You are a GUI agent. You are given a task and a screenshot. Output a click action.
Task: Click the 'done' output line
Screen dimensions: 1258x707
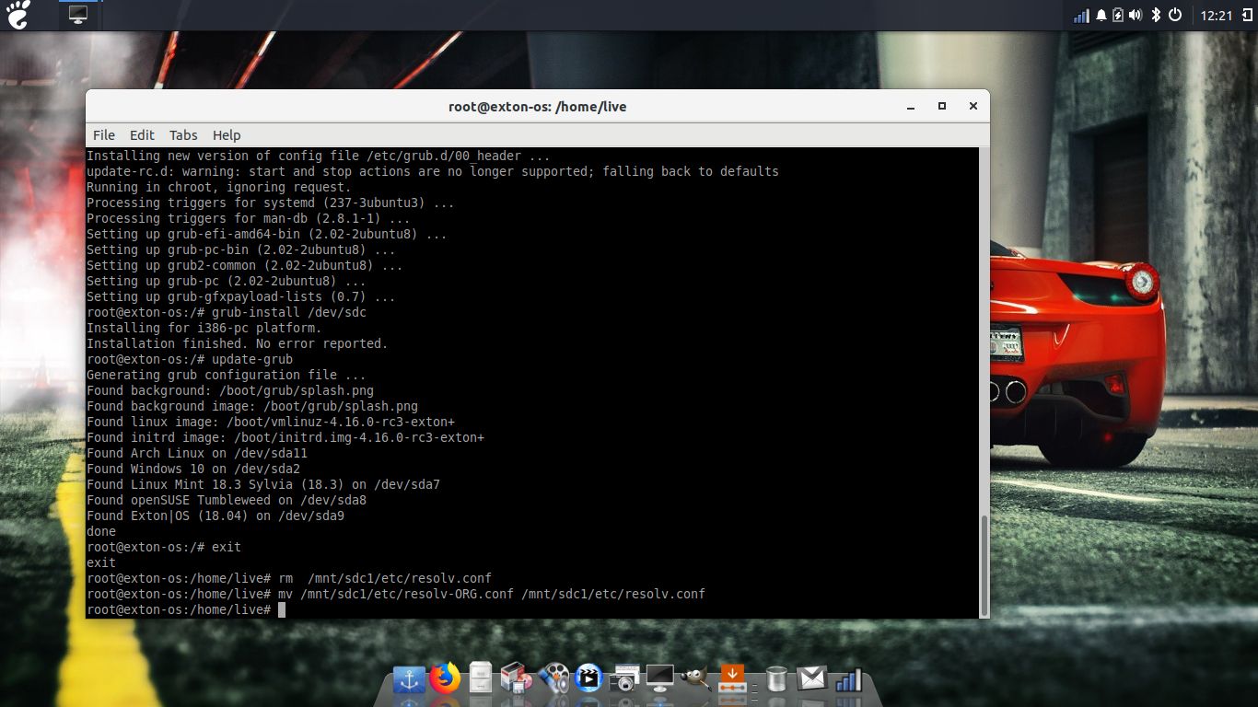tap(101, 531)
